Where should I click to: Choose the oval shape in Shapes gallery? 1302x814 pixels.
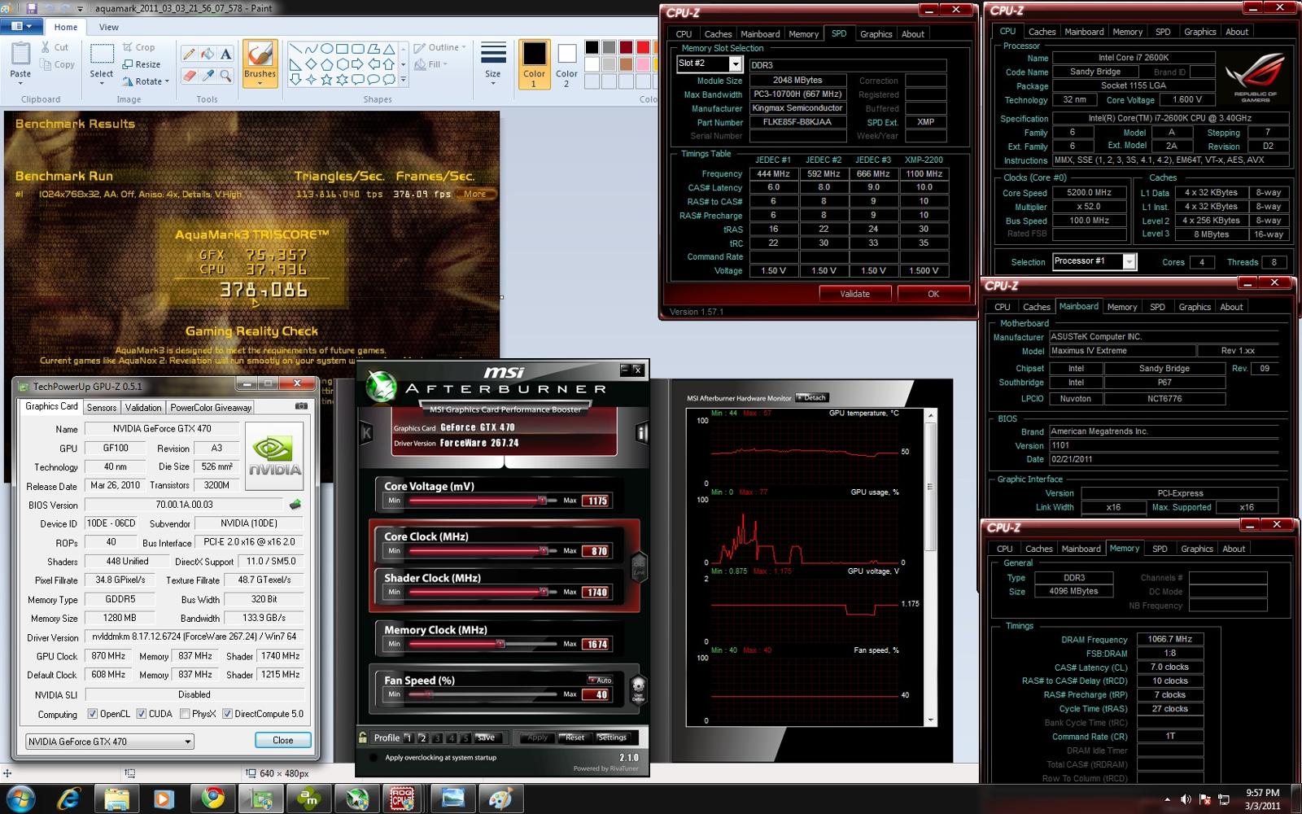326,49
